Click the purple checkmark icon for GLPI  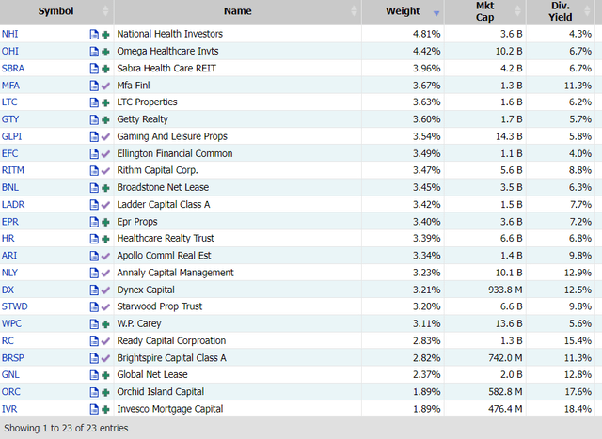tap(105, 137)
